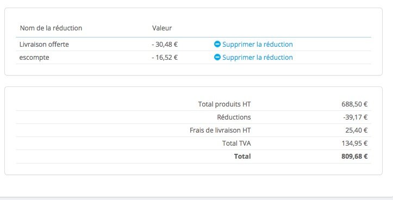Click the Total TVA label
The height and width of the screenshot is (200, 393).
[x=236, y=143]
